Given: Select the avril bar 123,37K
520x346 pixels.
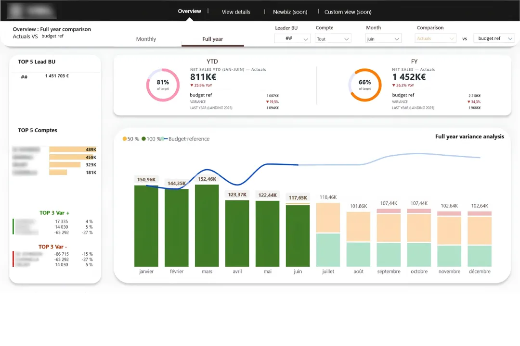Looking at the screenshot, I should click(237, 234).
